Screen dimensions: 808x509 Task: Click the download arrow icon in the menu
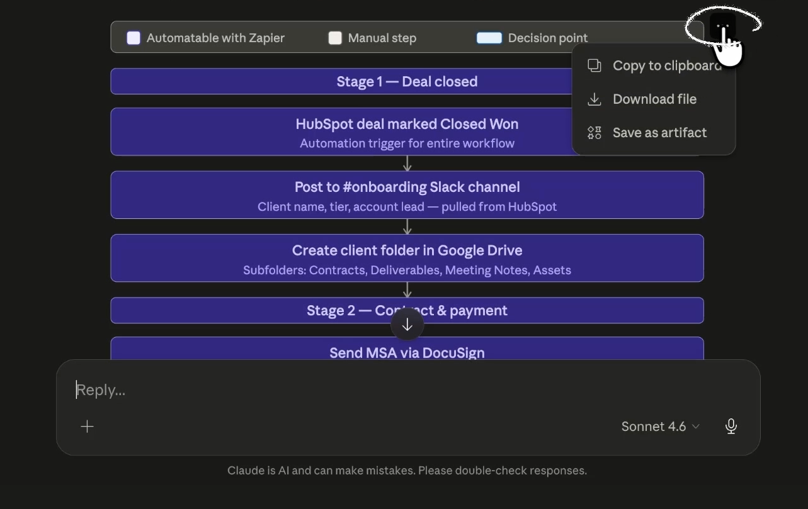click(x=593, y=99)
